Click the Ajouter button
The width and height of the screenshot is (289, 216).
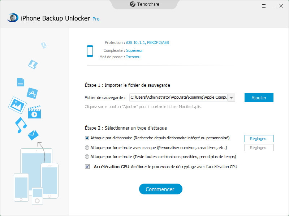[259, 98]
